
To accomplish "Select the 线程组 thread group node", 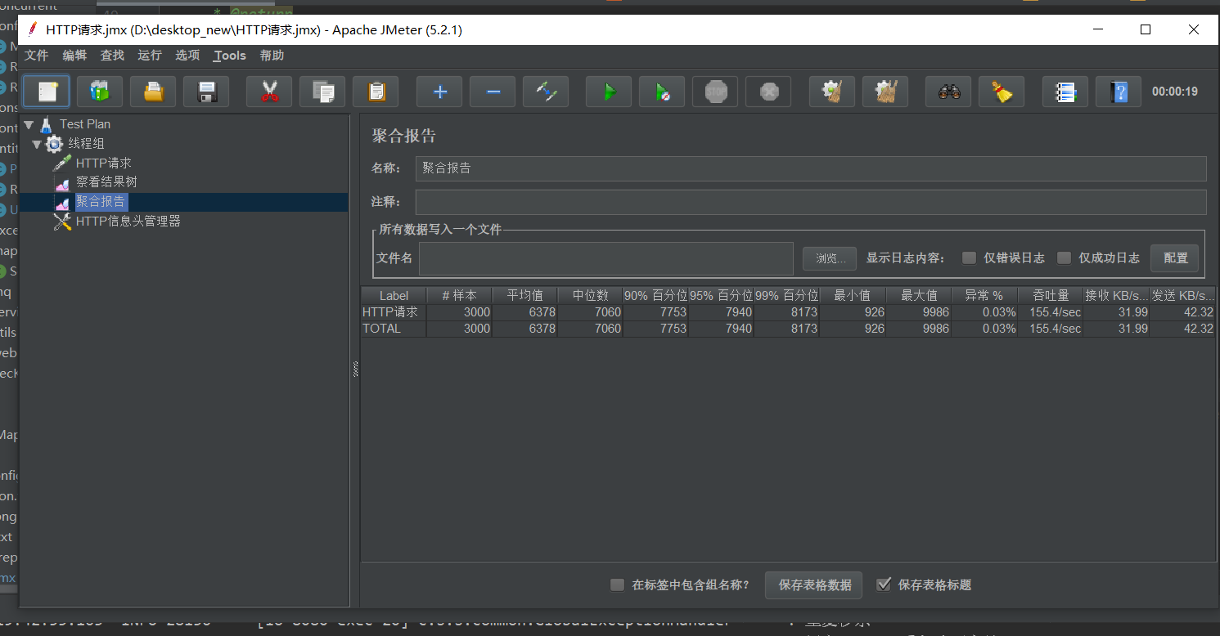I will [86, 144].
